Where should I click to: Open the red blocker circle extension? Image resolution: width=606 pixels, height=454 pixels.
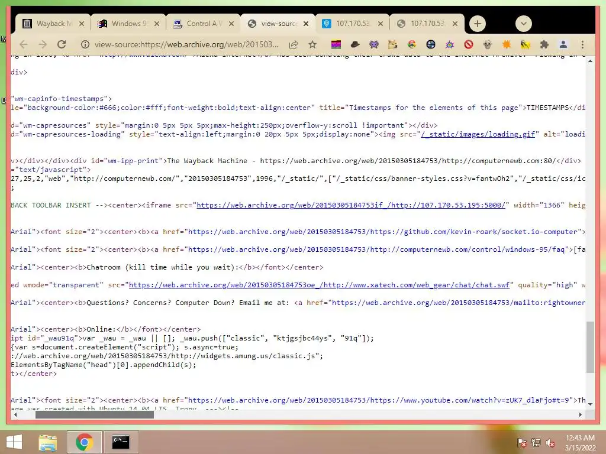[x=469, y=44]
